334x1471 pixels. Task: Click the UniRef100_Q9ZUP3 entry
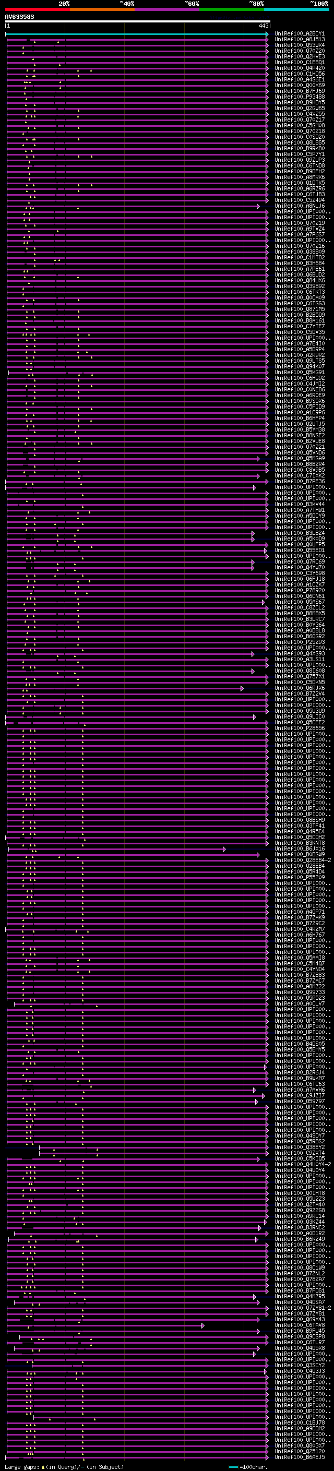300,160
